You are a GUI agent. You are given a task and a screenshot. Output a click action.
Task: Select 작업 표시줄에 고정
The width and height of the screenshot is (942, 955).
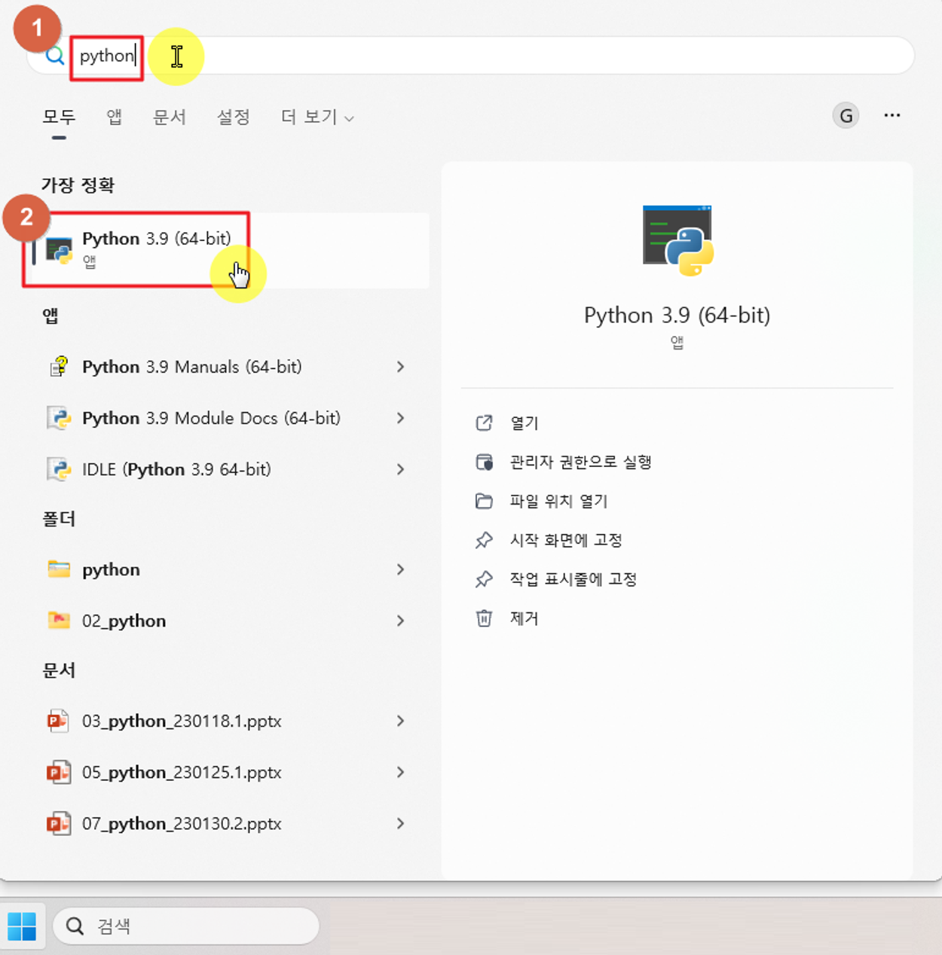click(573, 579)
